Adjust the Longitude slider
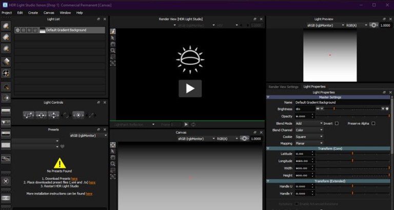The height and width of the screenshot is (210, 394). [353, 161]
